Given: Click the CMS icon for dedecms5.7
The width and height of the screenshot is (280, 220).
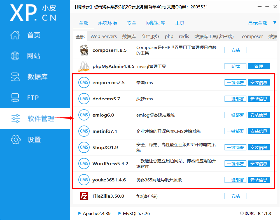Looking at the screenshot, I should (x=84, y=99).
